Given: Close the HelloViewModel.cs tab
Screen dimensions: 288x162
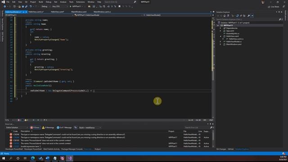Looking at the screenshot, I should pos(26,12).
